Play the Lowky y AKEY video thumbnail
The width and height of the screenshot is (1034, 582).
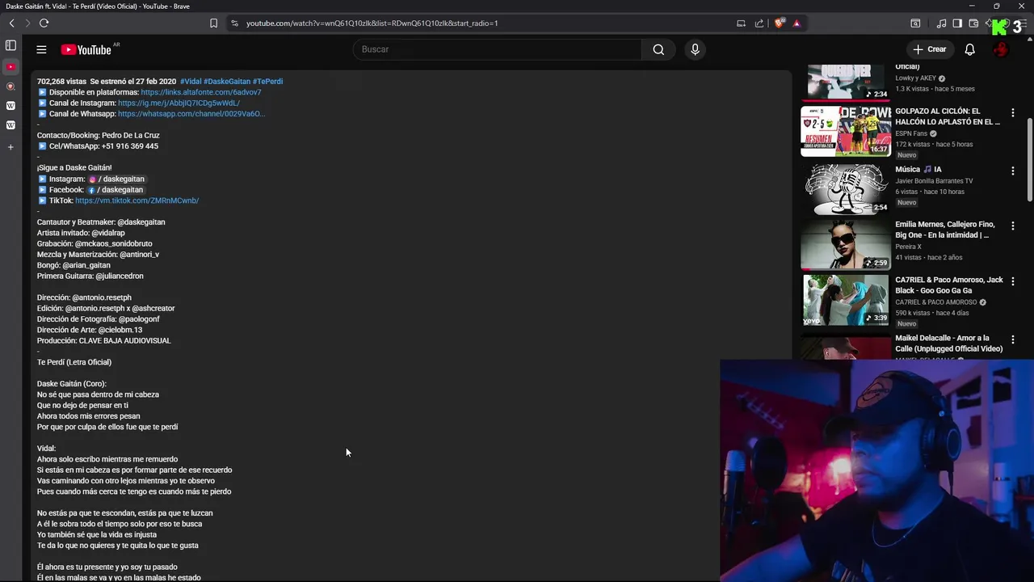845,82
